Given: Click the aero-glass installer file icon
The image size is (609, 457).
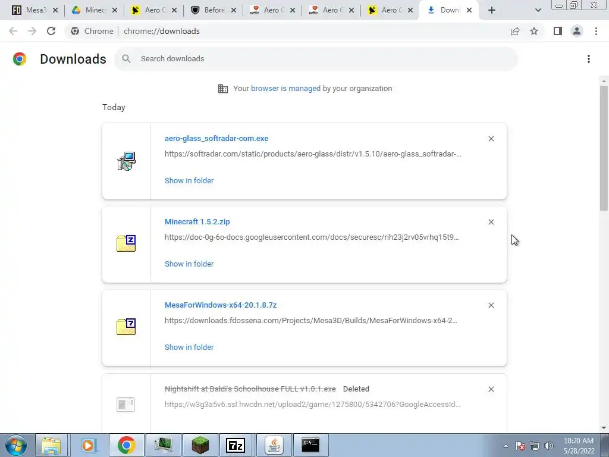Looking at the screenshot, I should pos(126,161).
